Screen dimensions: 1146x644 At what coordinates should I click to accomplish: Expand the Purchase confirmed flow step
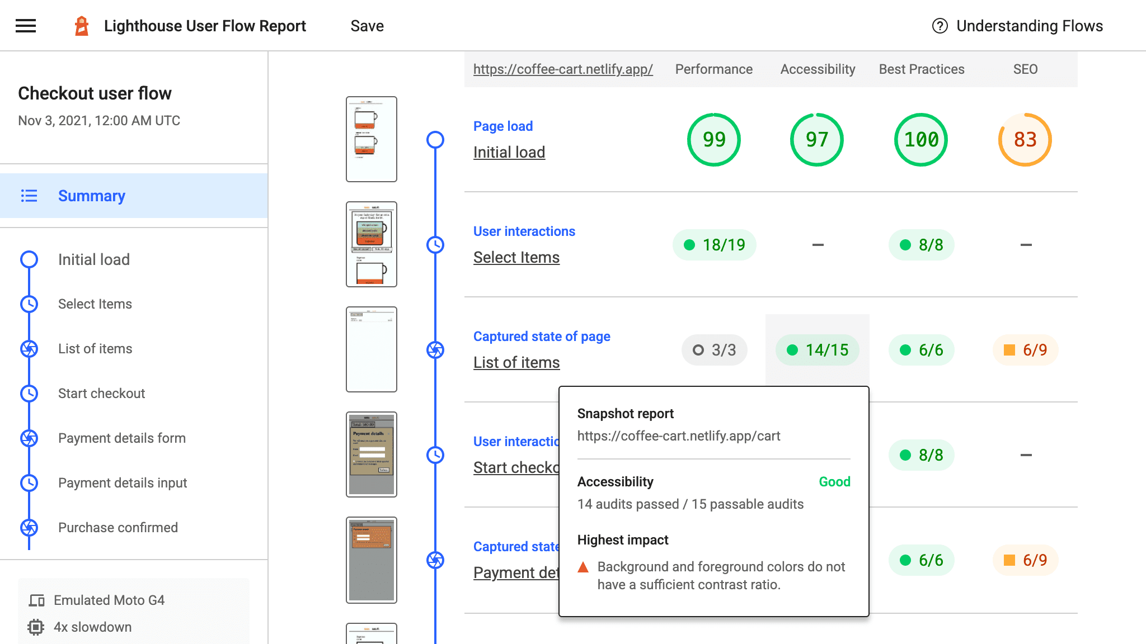pos(118,527)
